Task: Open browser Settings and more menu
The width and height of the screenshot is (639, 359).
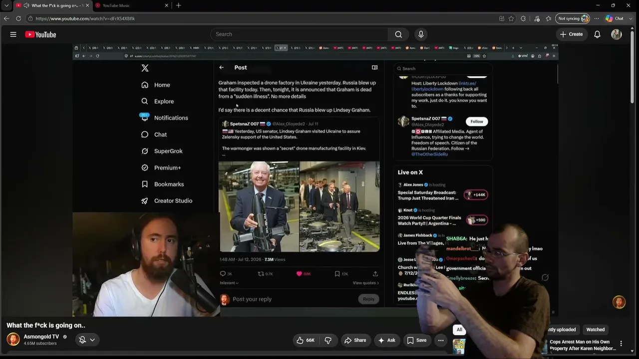Action: (597, 18)
